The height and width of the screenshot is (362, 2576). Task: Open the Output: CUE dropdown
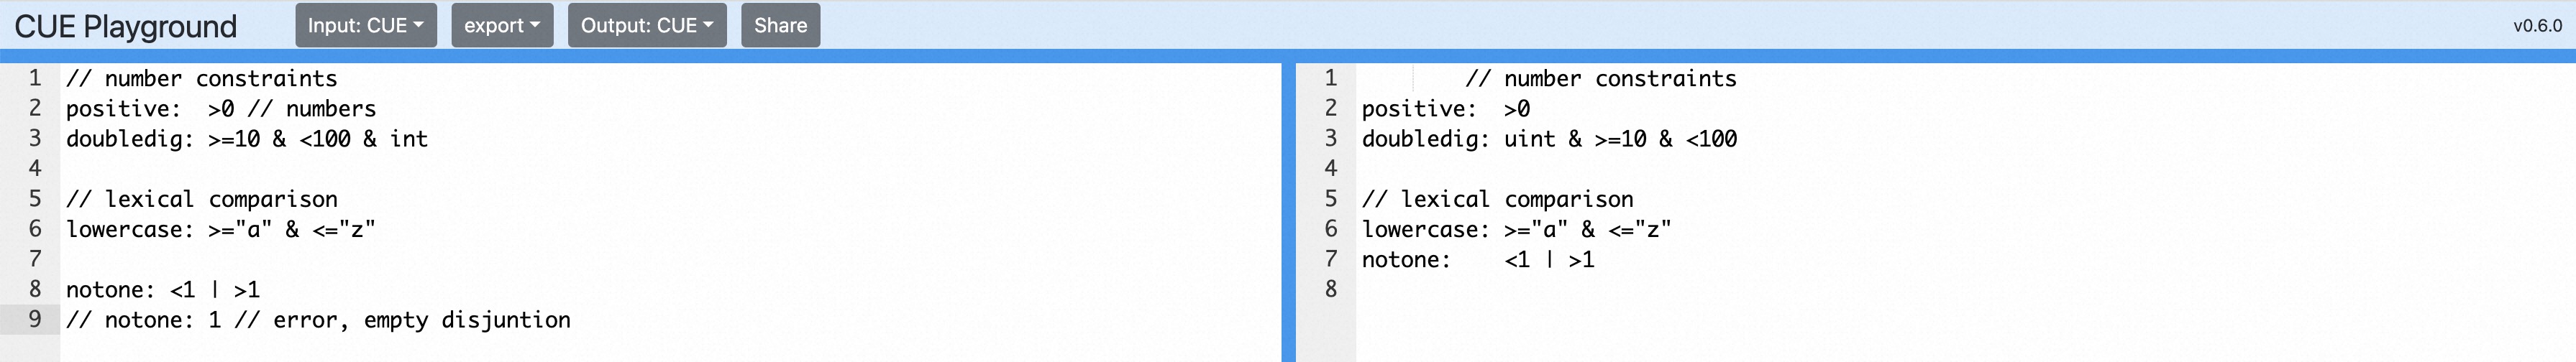click(x=647, y=26)
